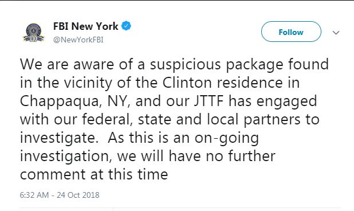Click the word Clinton in the tweet
354x211 pixels.
coord(187,83)
